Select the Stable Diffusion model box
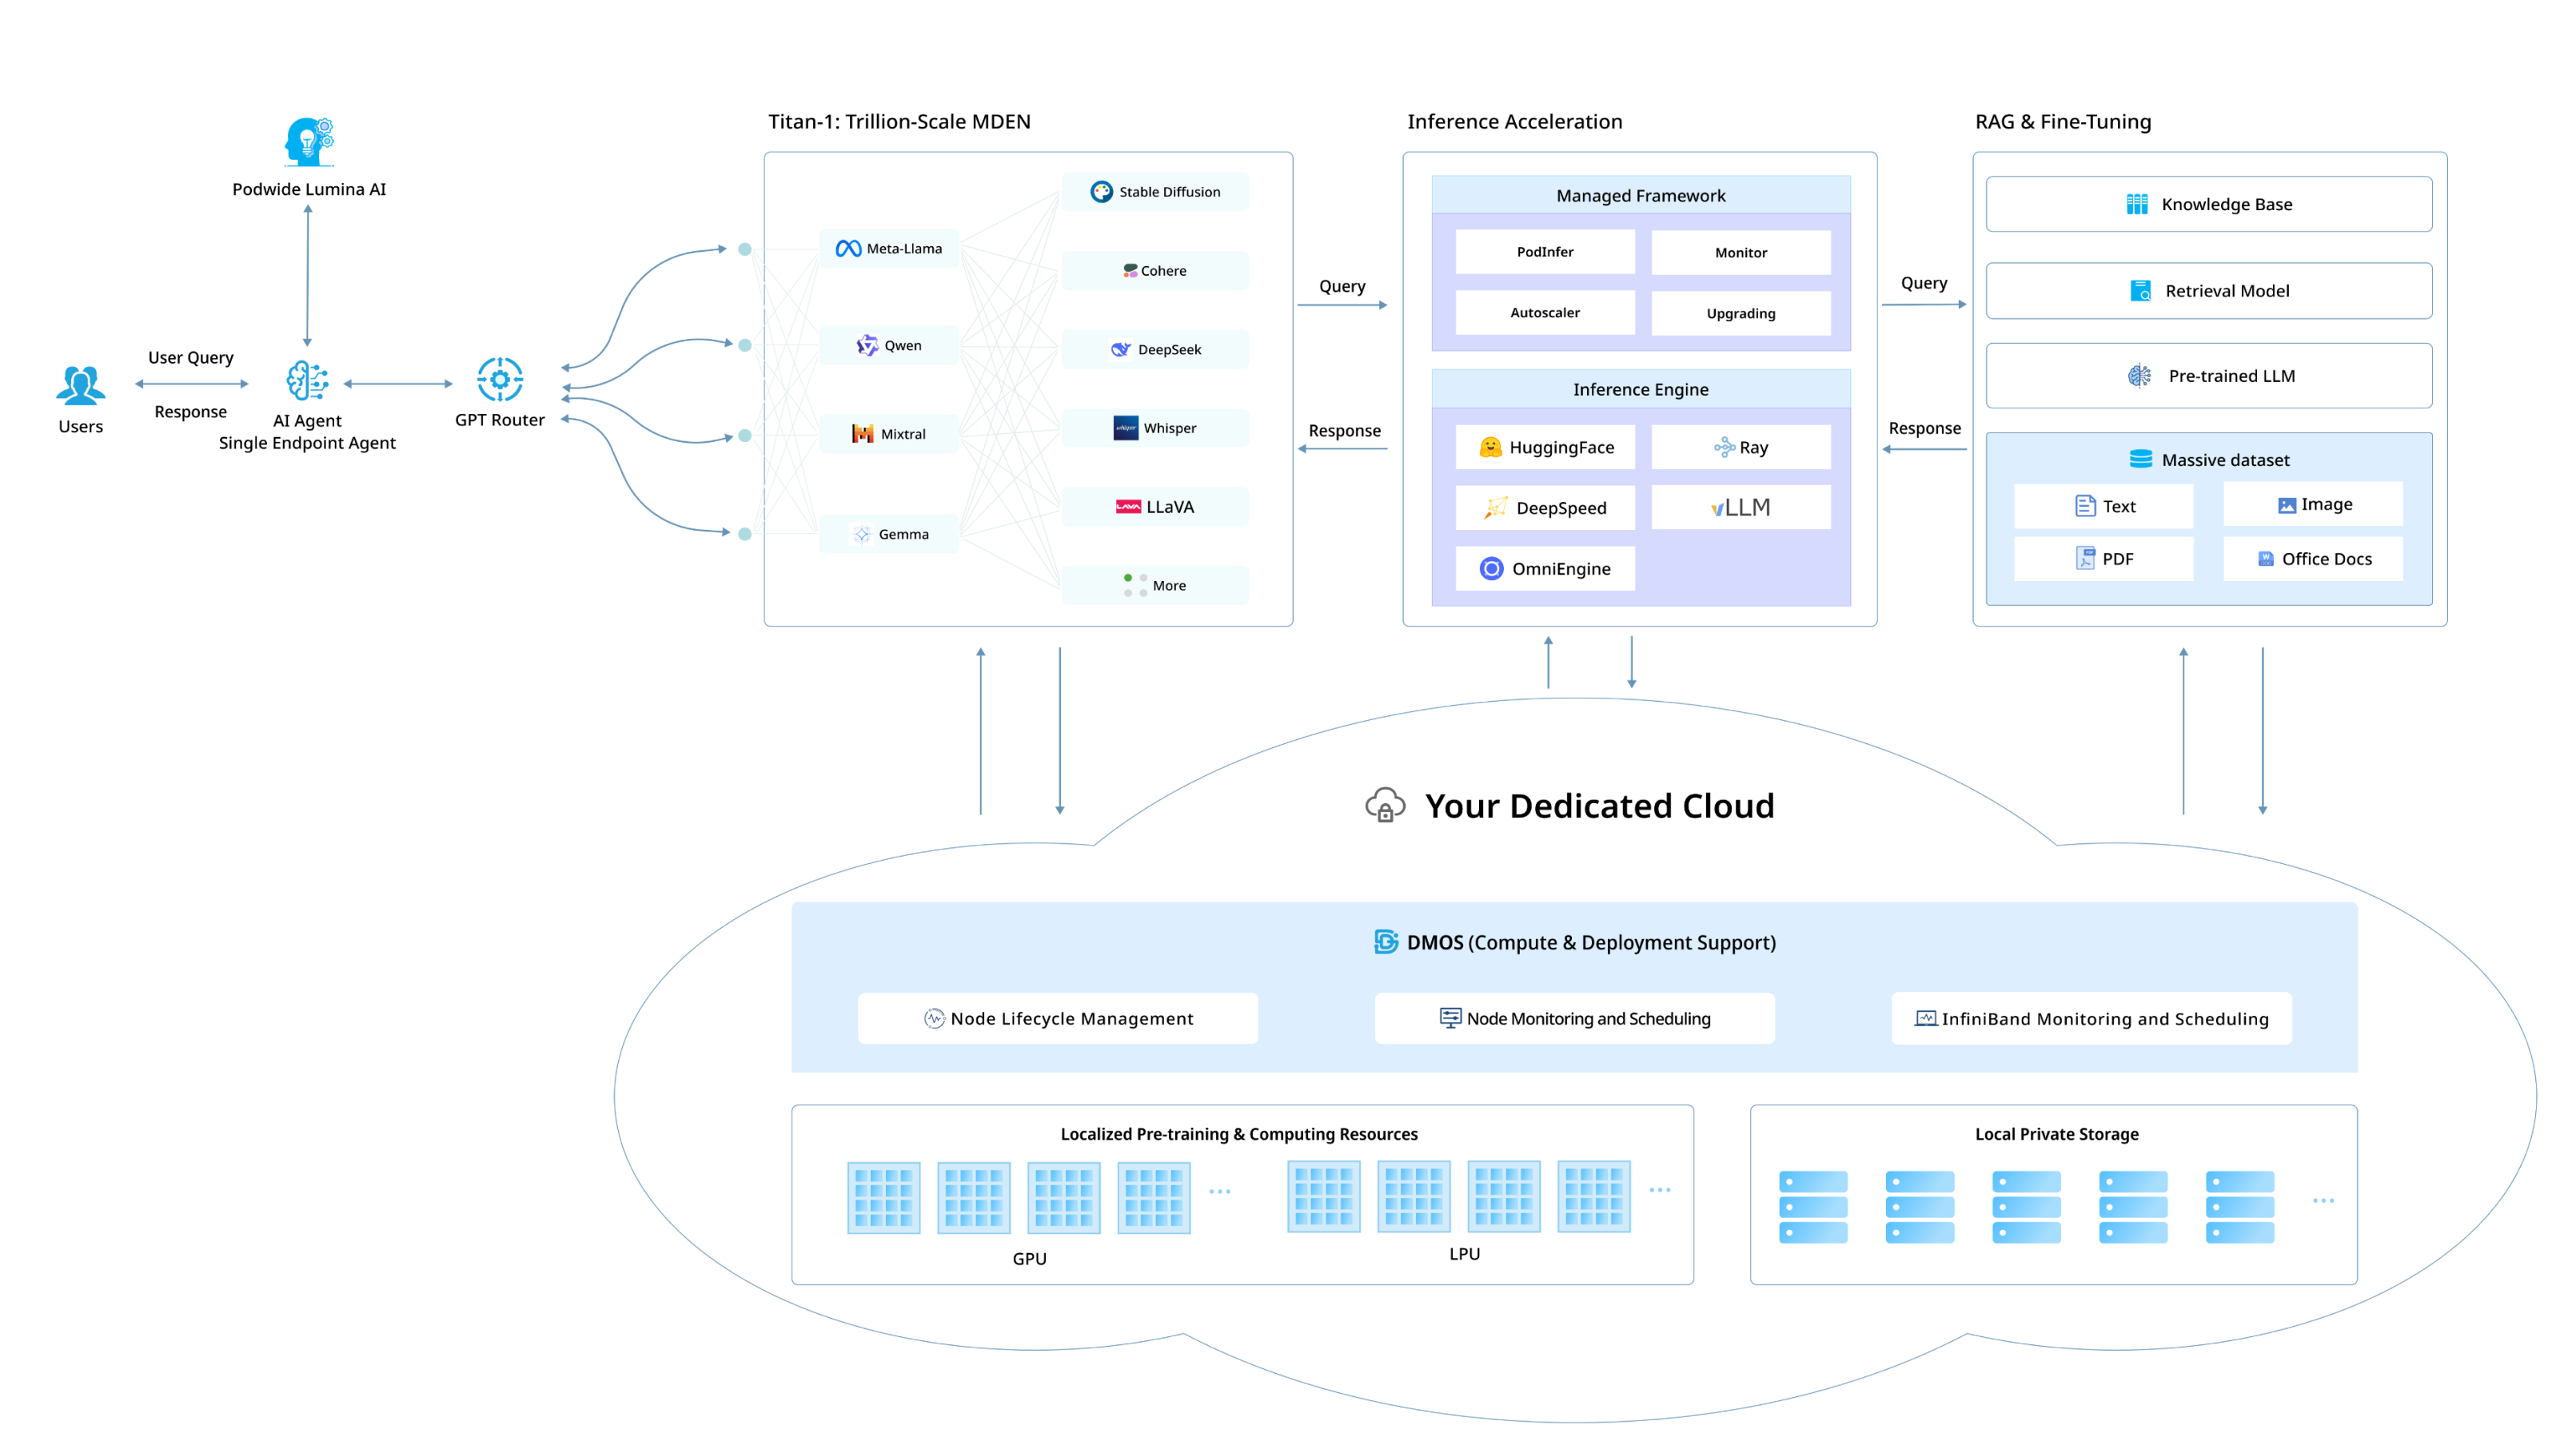This screenshot has height=1453, width=2576. (x=1155, y=192)
